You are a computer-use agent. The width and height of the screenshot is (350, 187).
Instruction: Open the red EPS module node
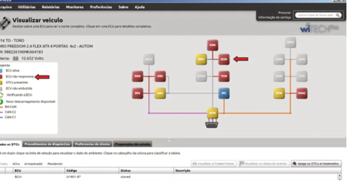138,93
